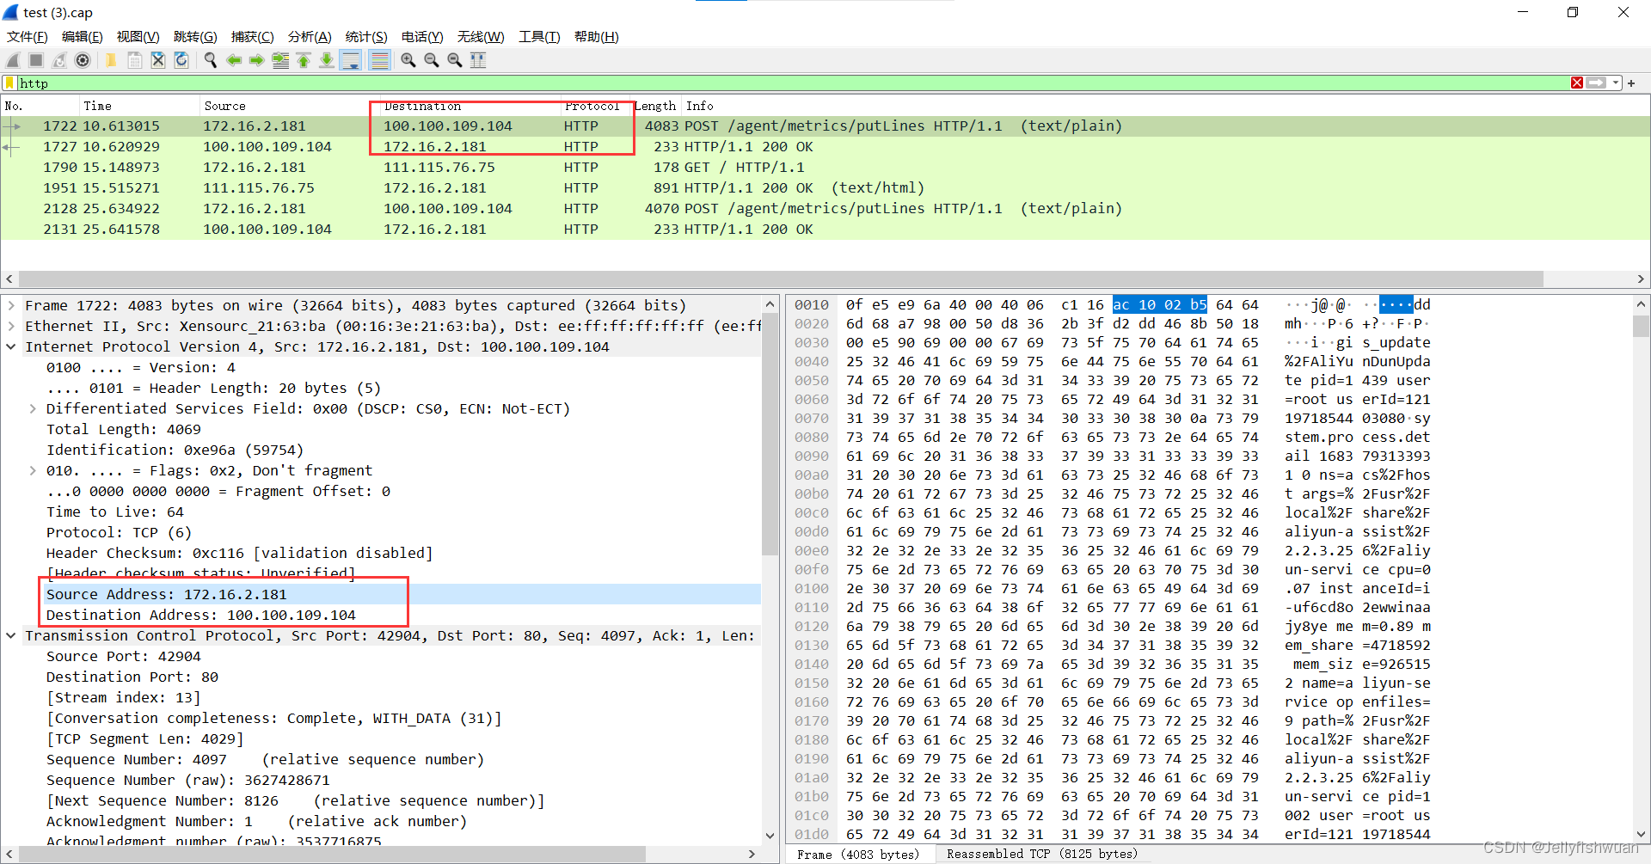The width and height of the screenshot is (1651, 864).
Task: Toggle auto-scroll during live capture
Action: 351,60
